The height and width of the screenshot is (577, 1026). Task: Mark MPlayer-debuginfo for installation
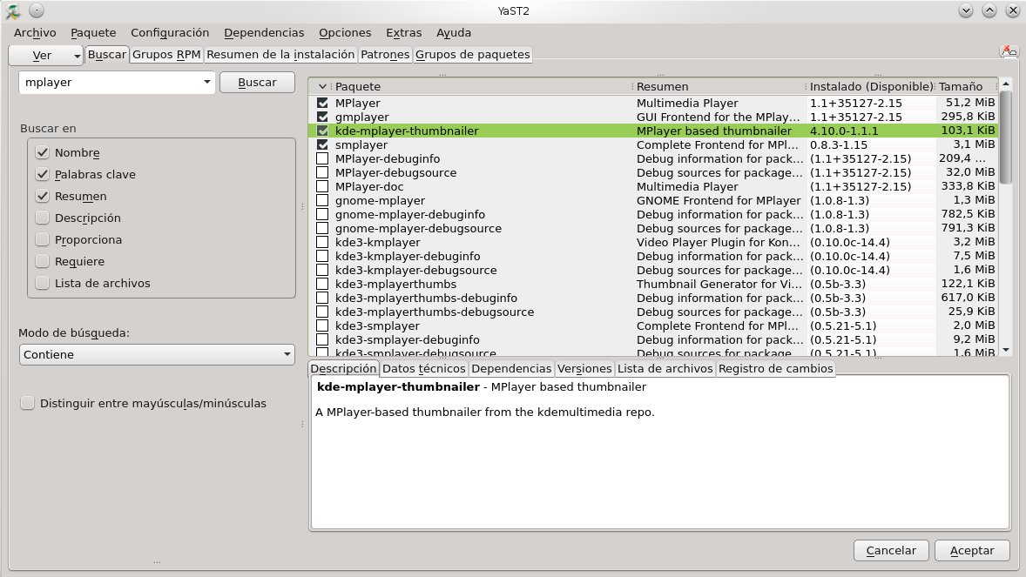(322, 158)
